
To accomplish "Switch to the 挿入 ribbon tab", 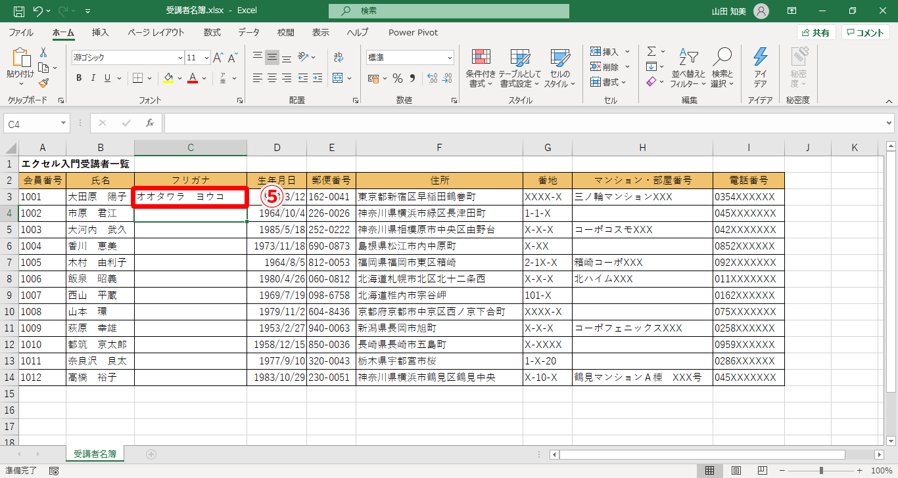I will point(101,32).
